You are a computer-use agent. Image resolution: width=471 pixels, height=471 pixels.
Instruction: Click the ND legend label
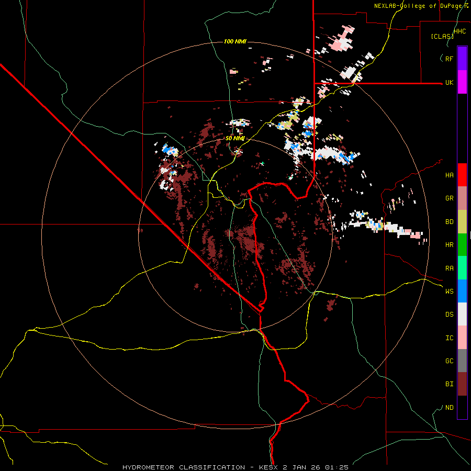click(449, 408)
